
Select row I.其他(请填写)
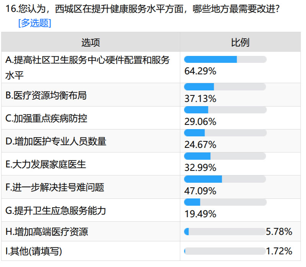[x=151, y=251]
